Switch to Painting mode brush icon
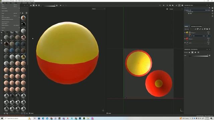The width and height of the screenshot is (214, 120). [x=179, y=5]
